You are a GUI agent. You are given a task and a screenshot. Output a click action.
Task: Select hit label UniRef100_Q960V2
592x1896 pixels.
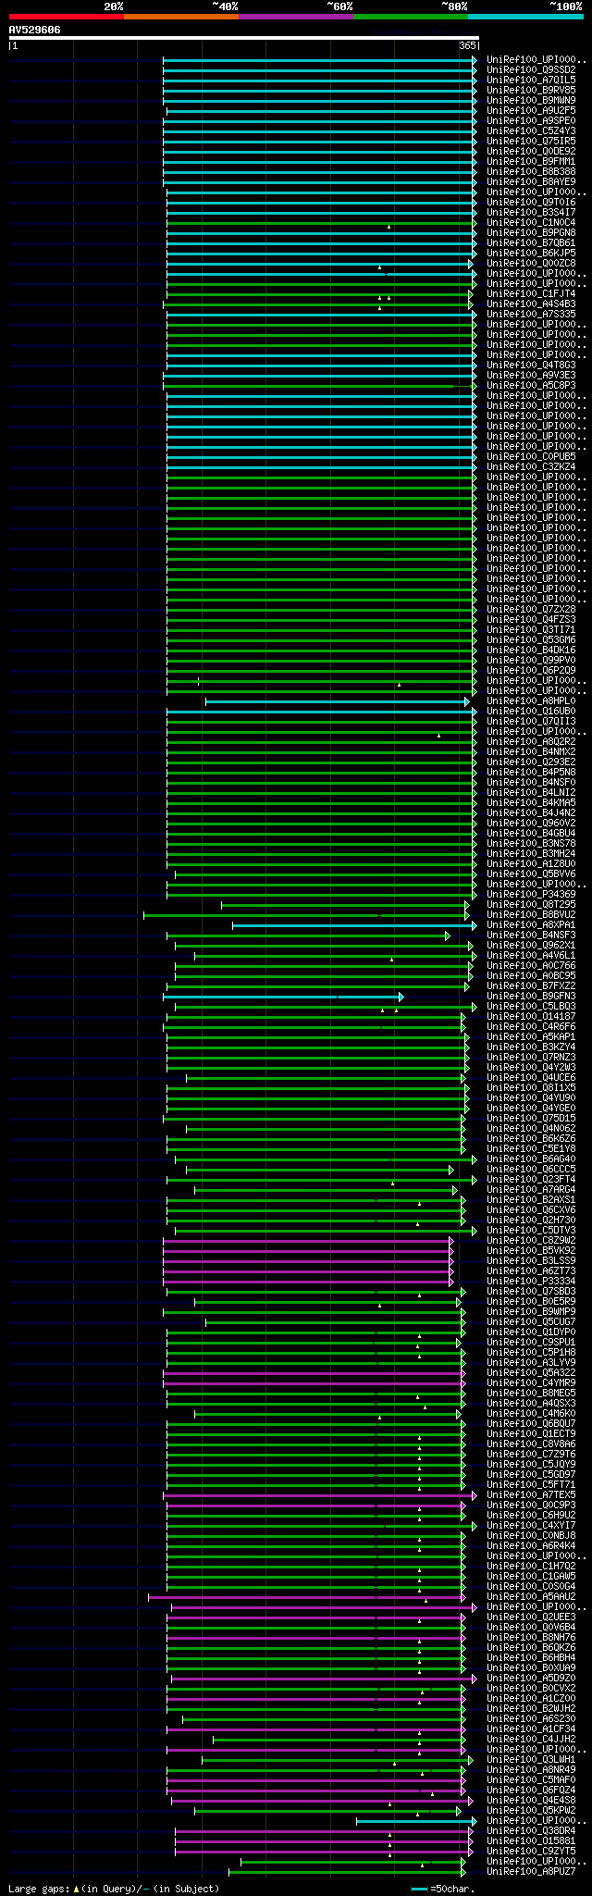[x=531, y=823]
